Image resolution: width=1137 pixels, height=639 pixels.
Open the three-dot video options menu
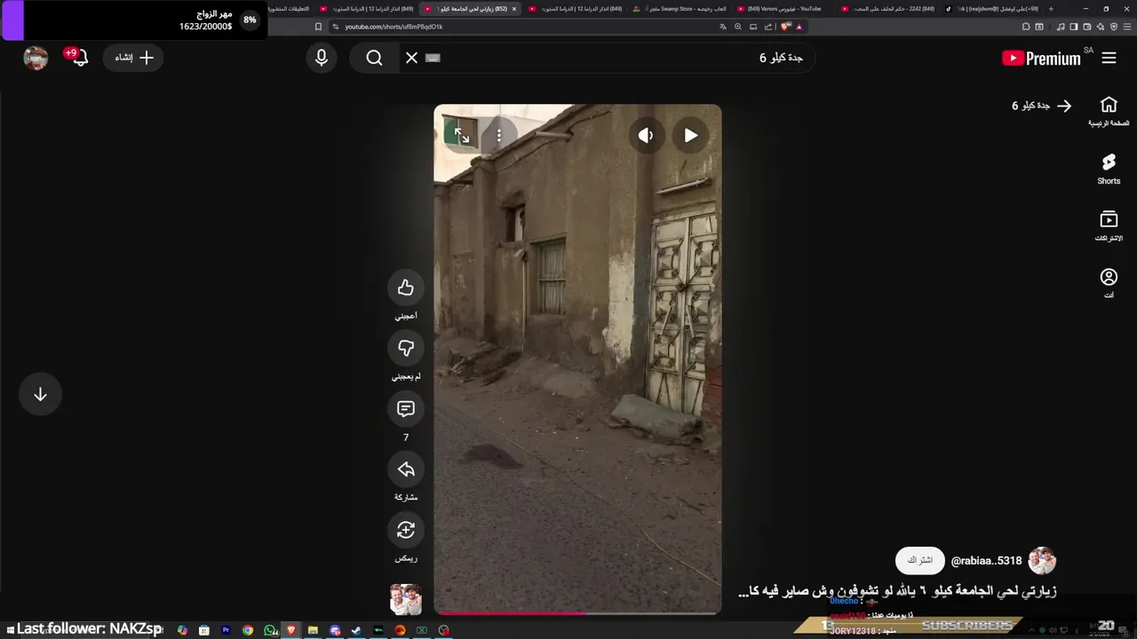(x=499, y=135)
